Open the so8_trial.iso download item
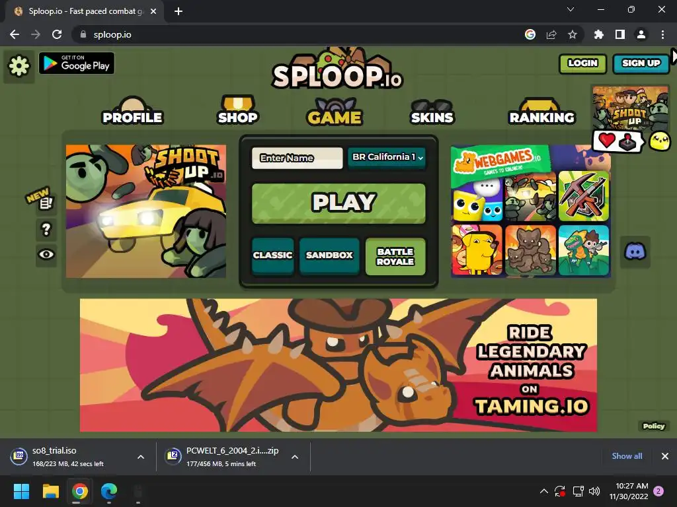The height and width of the screenshot is (507, 677). pos(68,457)
